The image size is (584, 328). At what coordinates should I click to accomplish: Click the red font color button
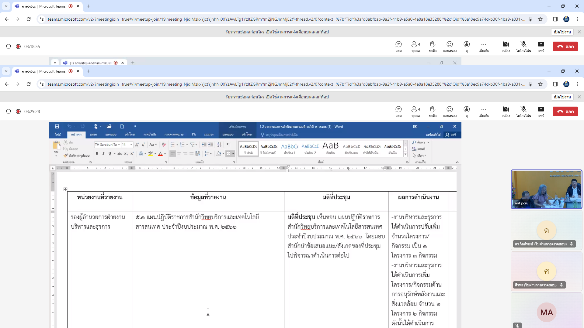pyautogui.click(x=160, y=154)
